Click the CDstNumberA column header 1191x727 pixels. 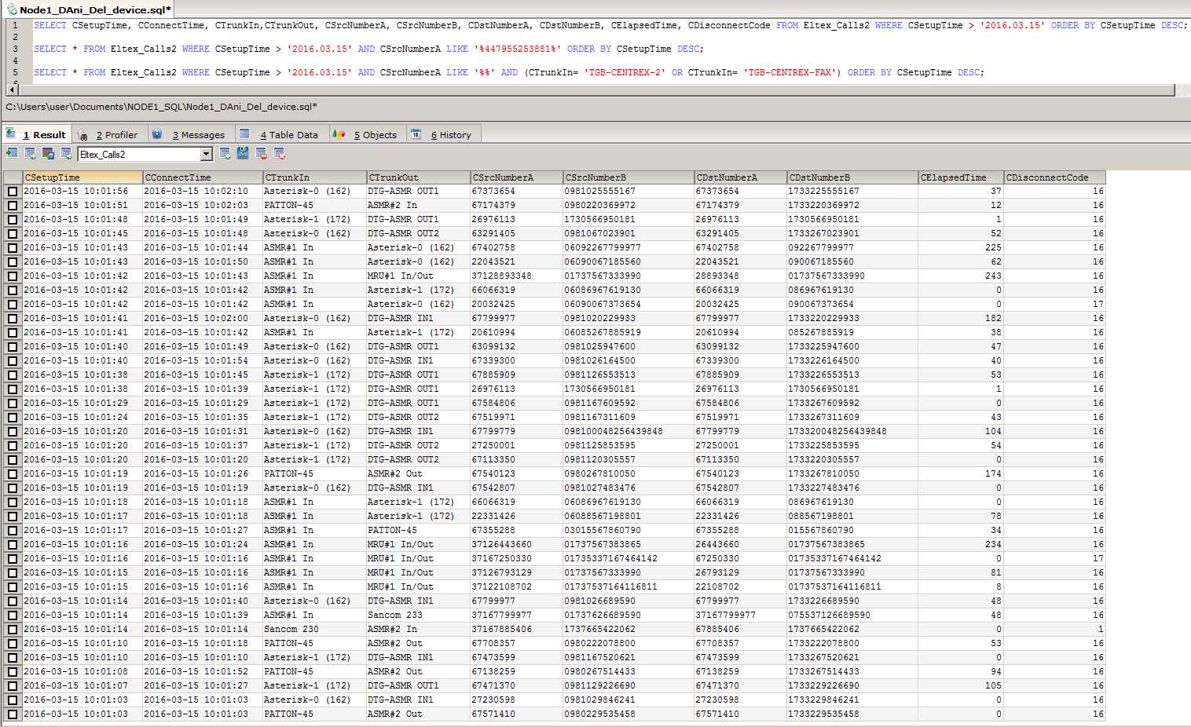[x=740, y=177]
